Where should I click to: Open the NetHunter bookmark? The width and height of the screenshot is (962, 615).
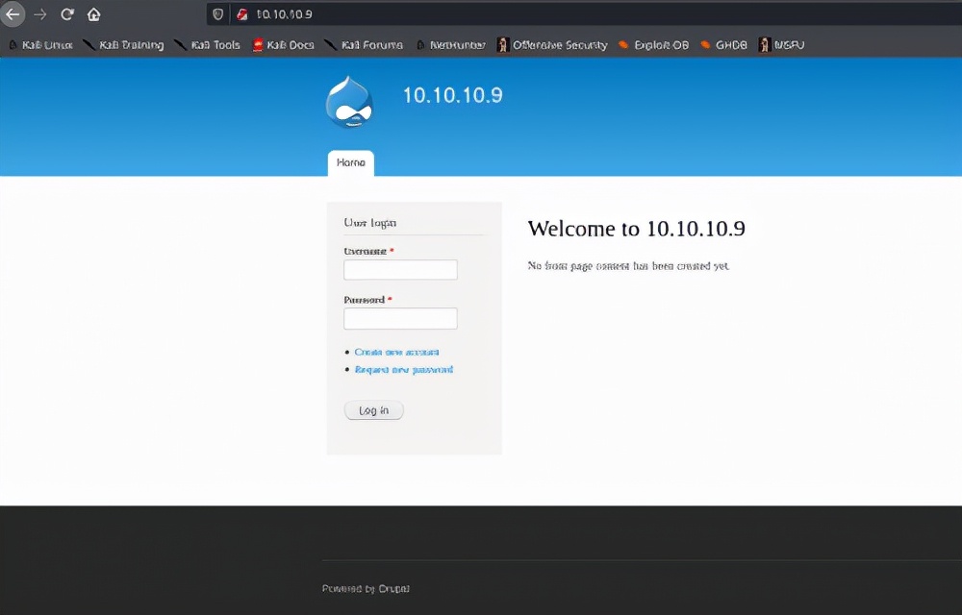pyautogui.click(x=451, y=45)
